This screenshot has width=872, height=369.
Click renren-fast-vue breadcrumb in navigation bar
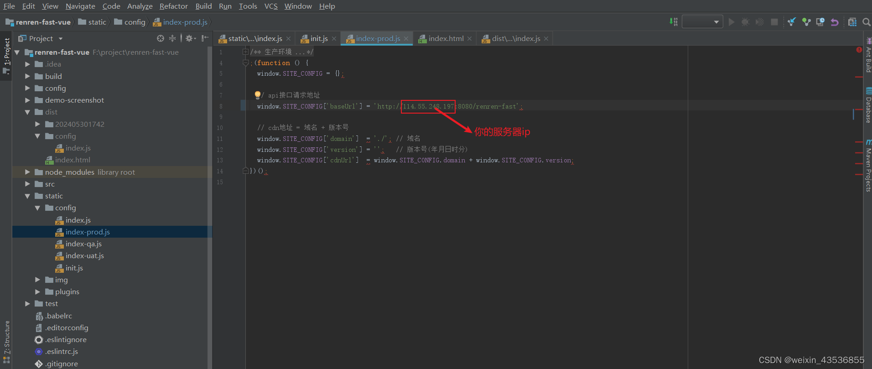[38, 22]
